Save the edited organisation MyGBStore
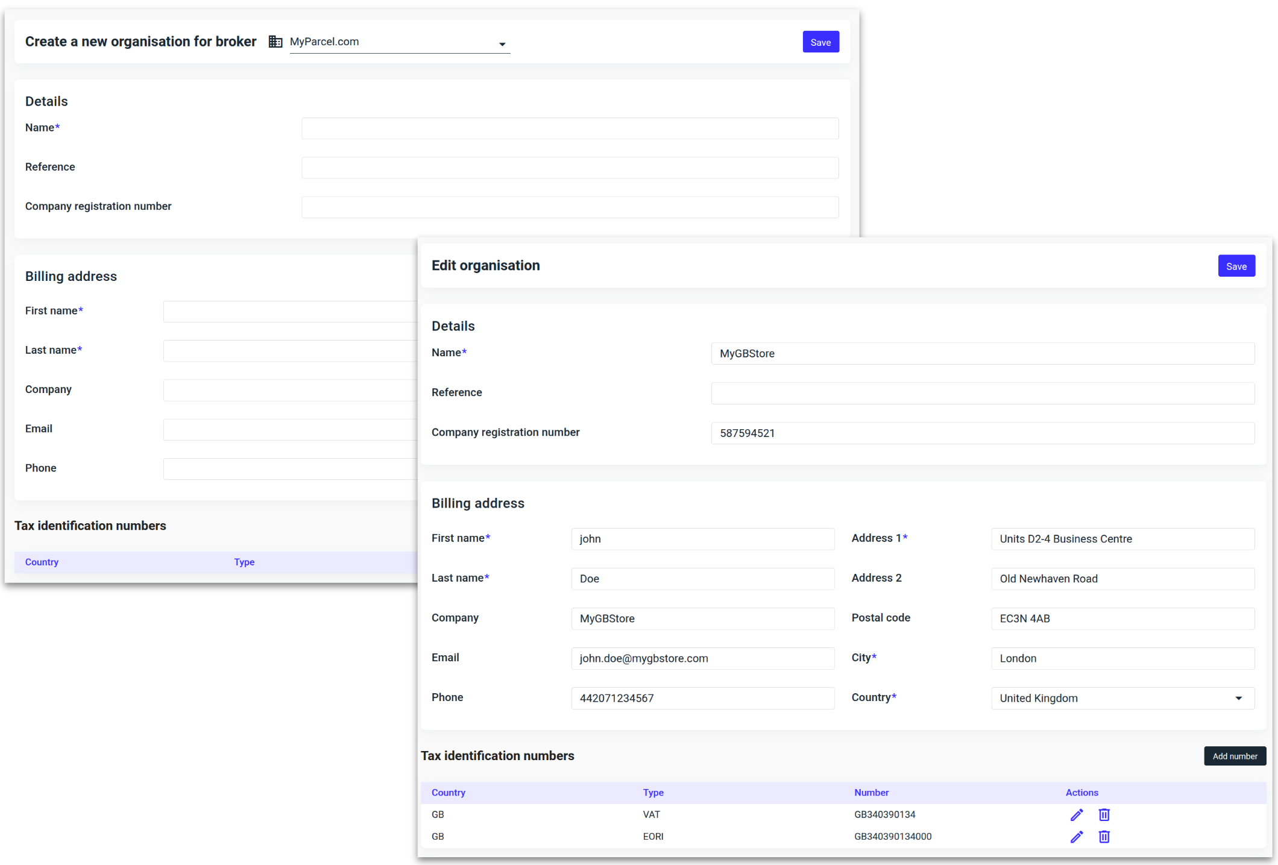This screenshot has height=865, width=1278. click(x=1236, y=265)
